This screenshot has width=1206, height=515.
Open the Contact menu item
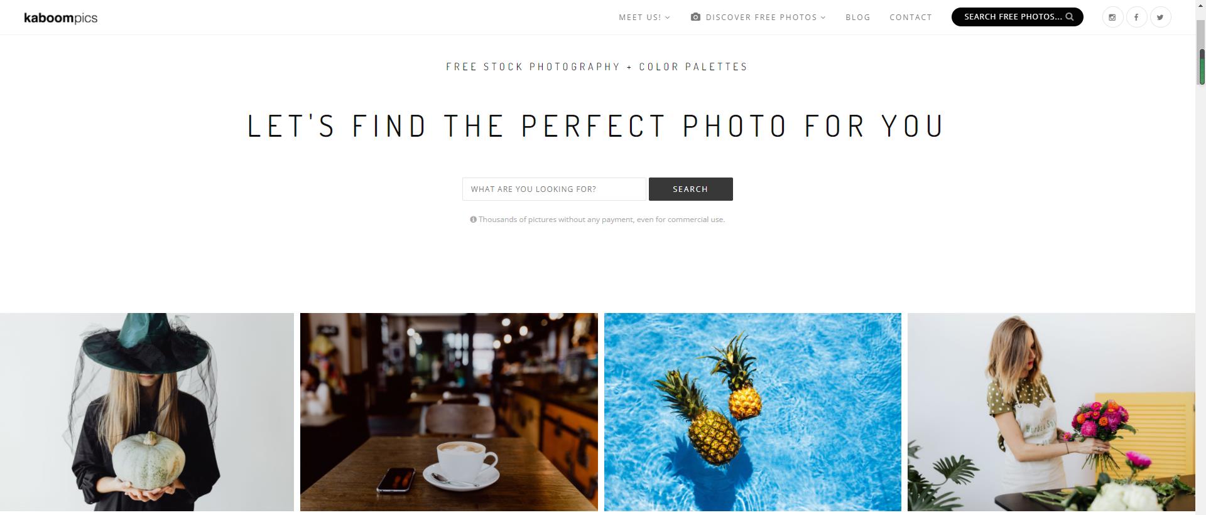click(x=911, y=17)
